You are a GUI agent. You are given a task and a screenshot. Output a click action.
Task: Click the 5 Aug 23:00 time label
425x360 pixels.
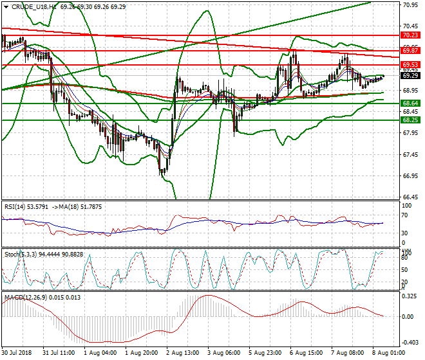[265, 353]
